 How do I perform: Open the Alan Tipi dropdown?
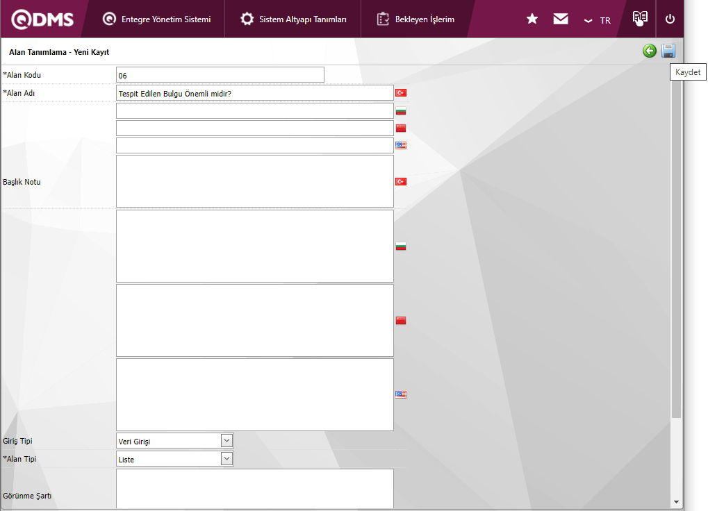175,459
